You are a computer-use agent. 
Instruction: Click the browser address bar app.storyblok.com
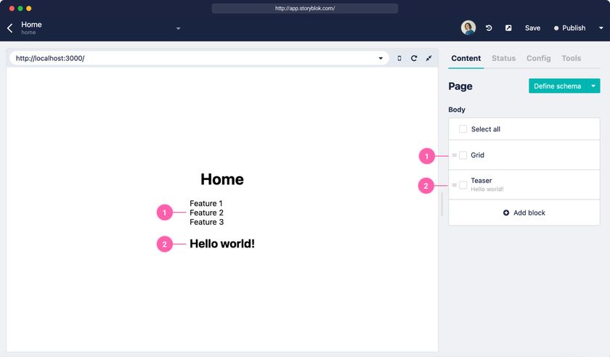(x=304, y=8)
